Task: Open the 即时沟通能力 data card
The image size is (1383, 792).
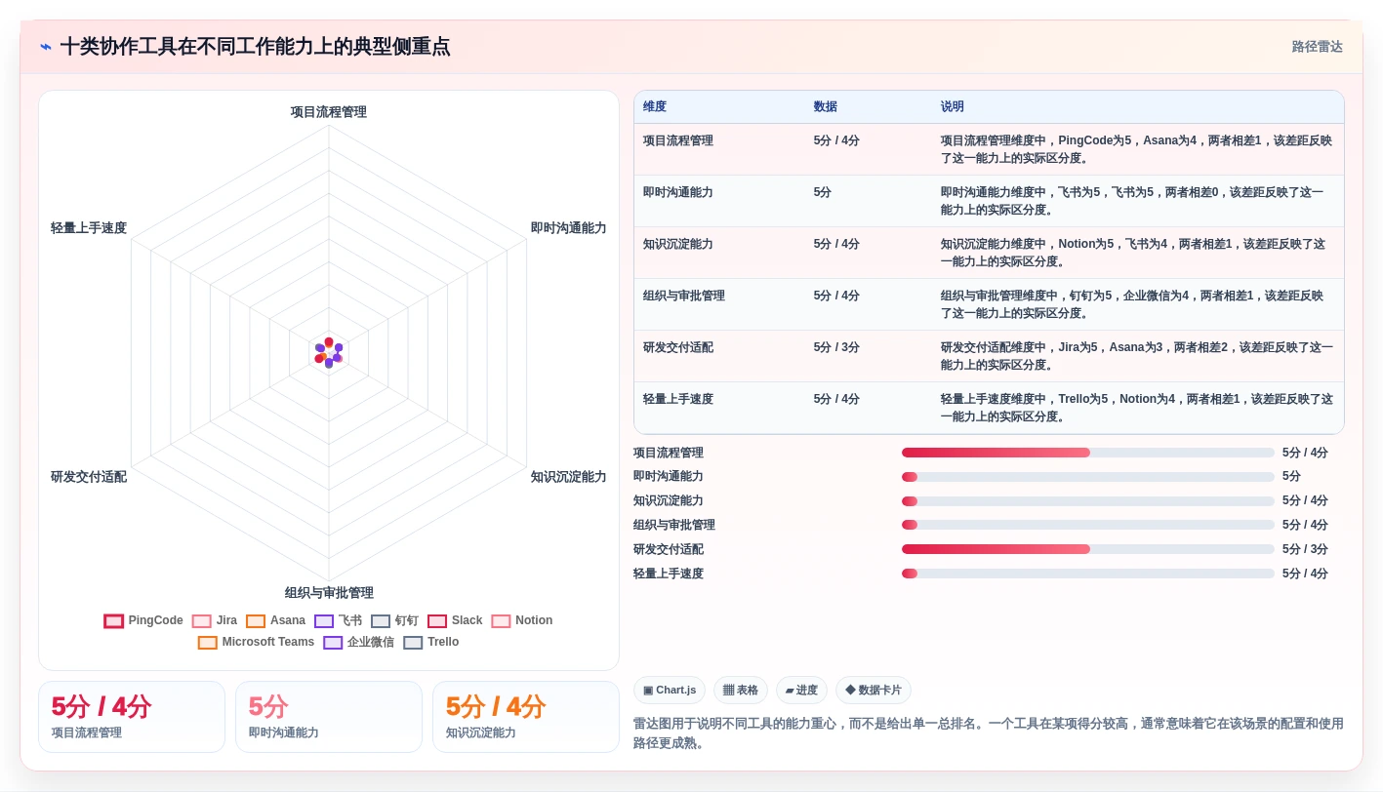Action: click(329, 717)
